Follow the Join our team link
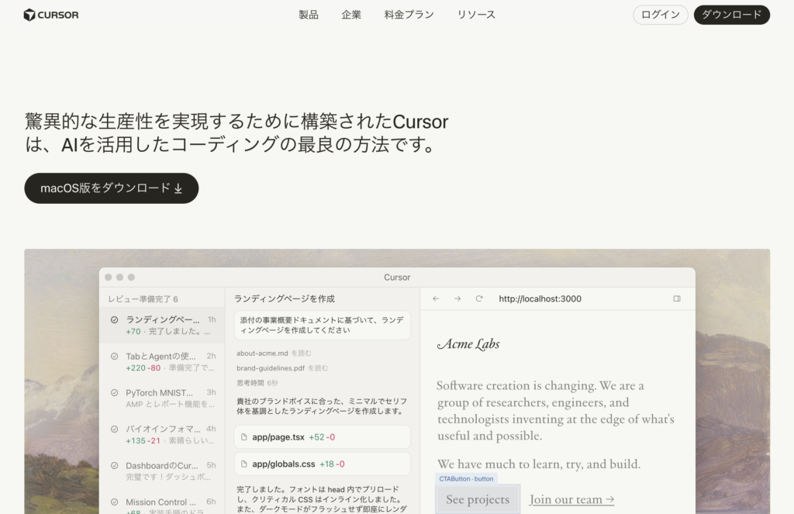Screen dimensions: 794x514 [x=571, y=499]
